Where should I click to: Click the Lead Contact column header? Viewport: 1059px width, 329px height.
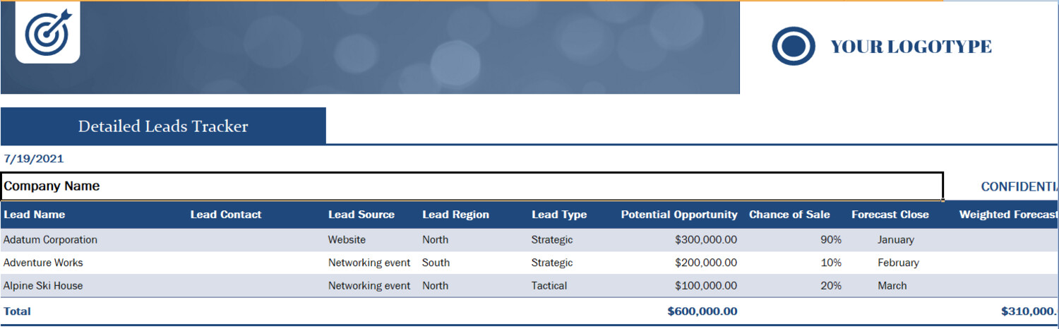(226, 215)
